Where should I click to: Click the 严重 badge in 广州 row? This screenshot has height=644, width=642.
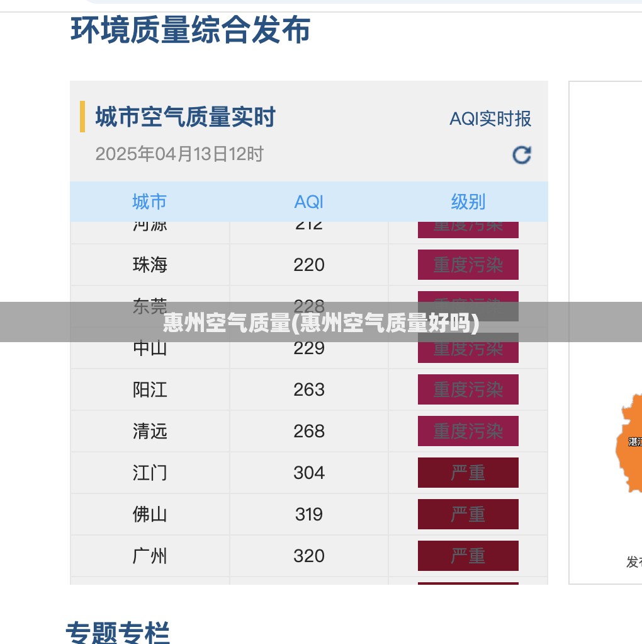point(468,556)
